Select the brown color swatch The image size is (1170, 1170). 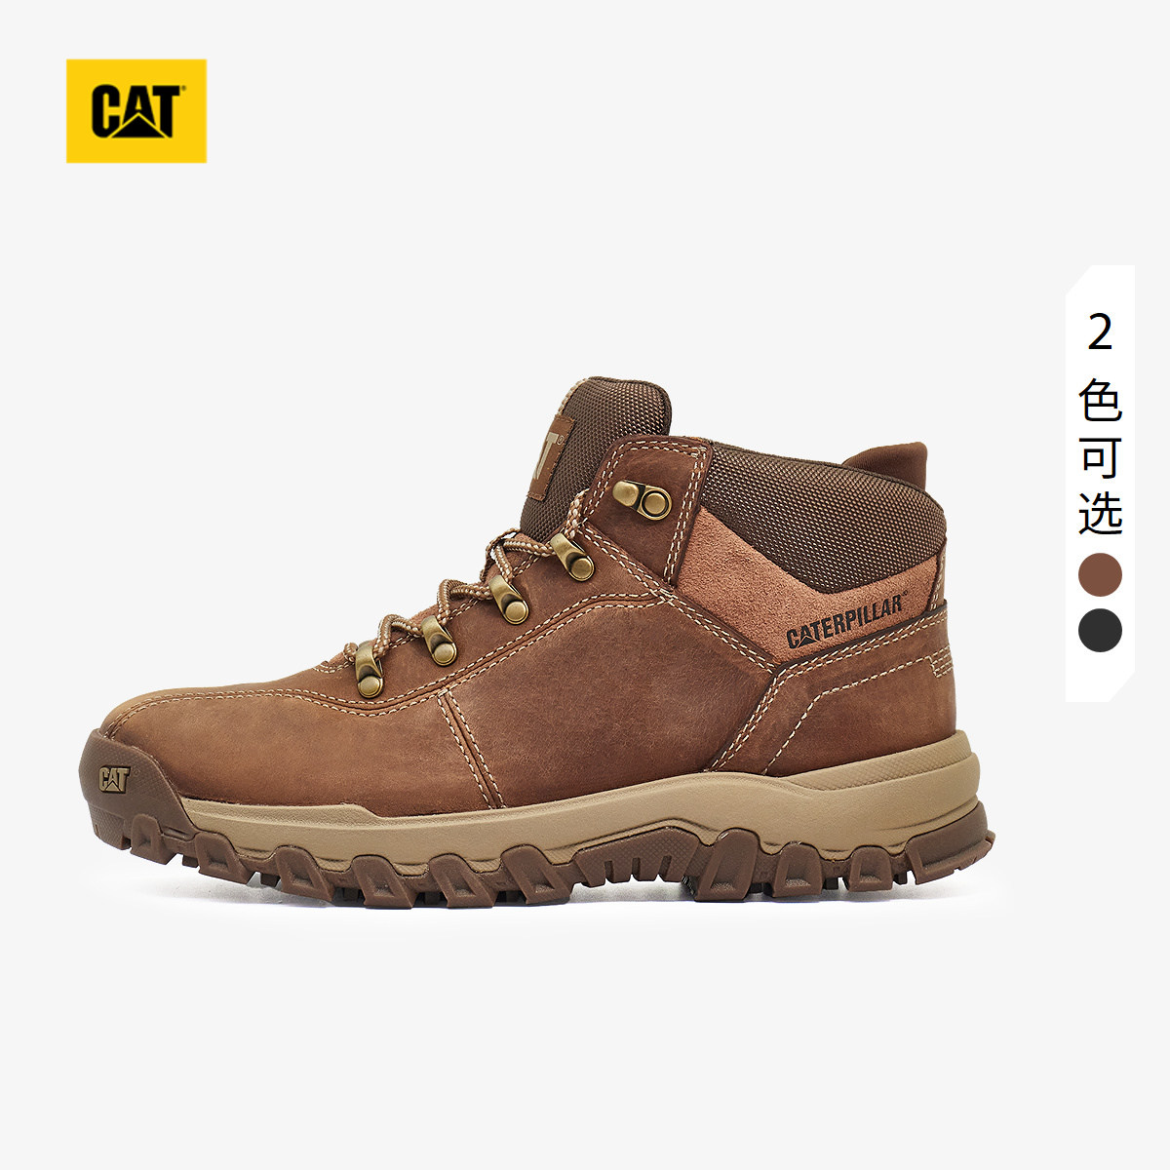tap(1100, 575)
